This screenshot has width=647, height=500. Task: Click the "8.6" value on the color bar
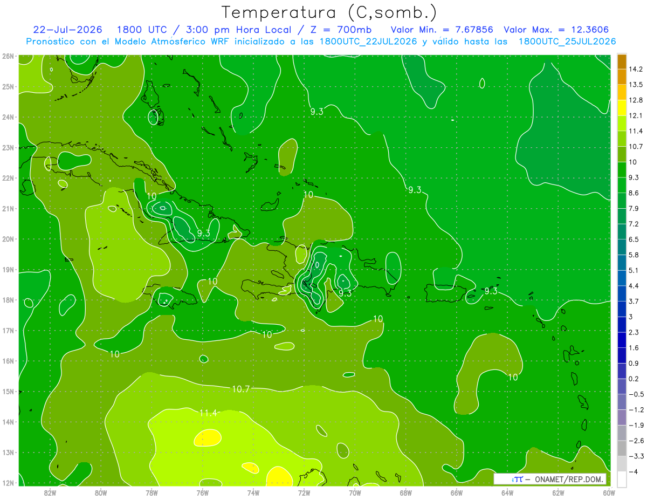pyautogui.click(x=635, y=193)
